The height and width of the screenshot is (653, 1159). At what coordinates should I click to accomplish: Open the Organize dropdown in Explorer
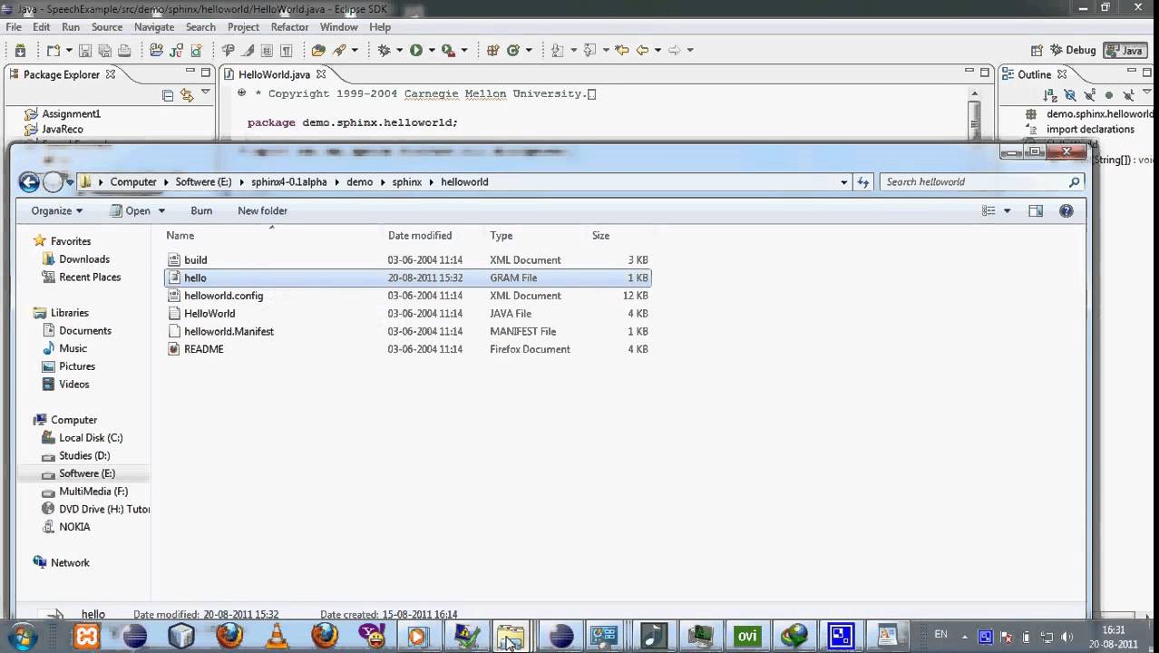click(x=56, y=210)
